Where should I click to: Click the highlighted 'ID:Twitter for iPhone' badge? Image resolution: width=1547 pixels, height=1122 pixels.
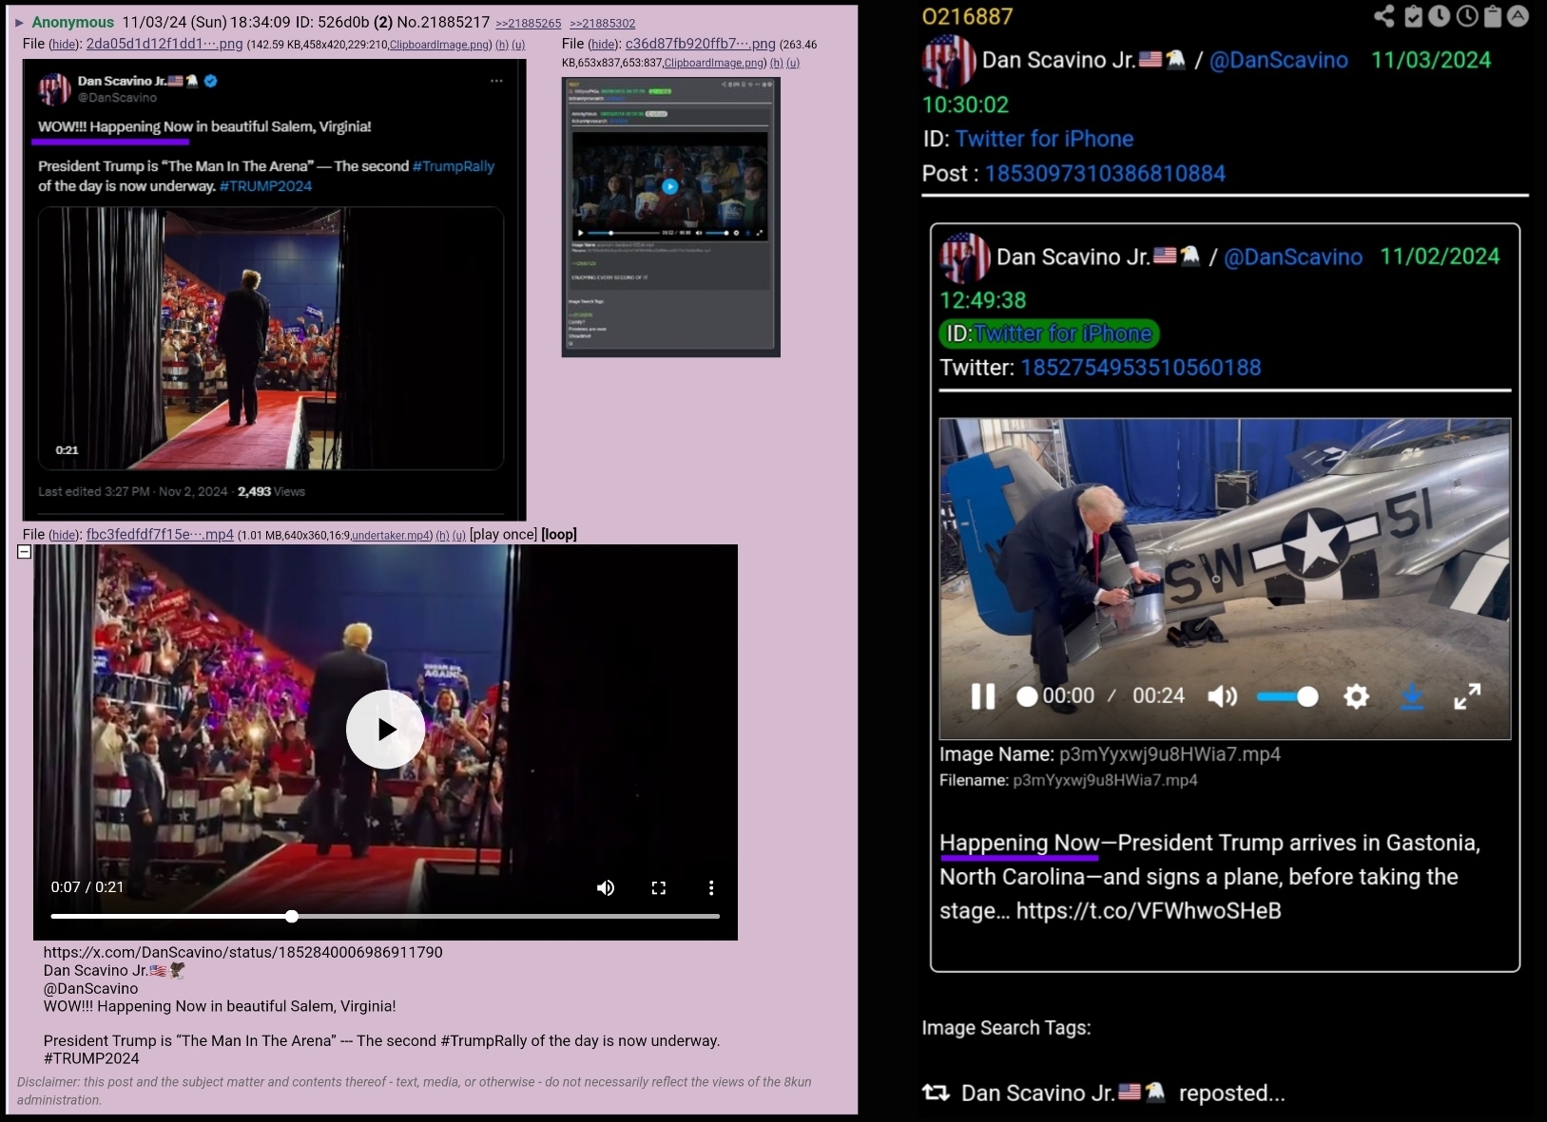[1050, 333]
